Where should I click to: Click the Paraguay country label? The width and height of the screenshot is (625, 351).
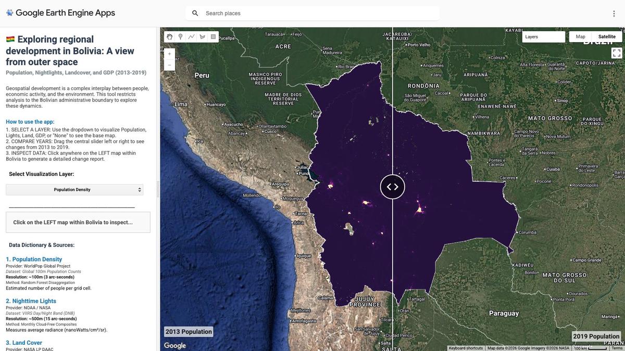point(504,313)
